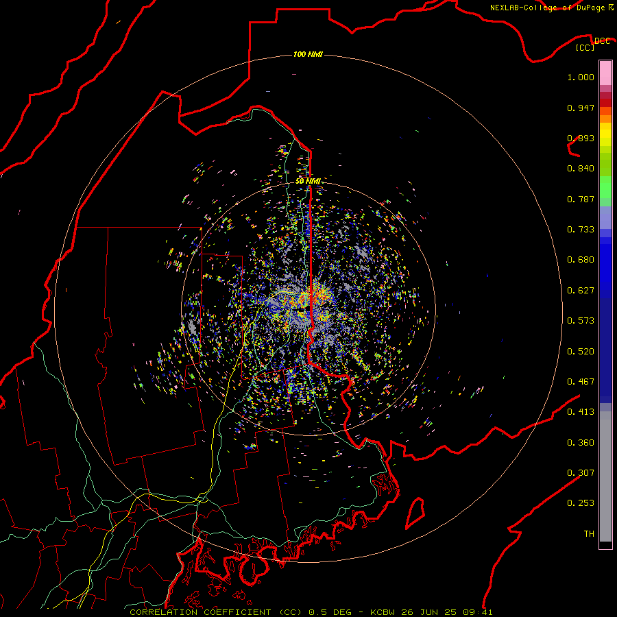Click the 0.840 legend value
617x617 pixels.
tap(581, 169)
